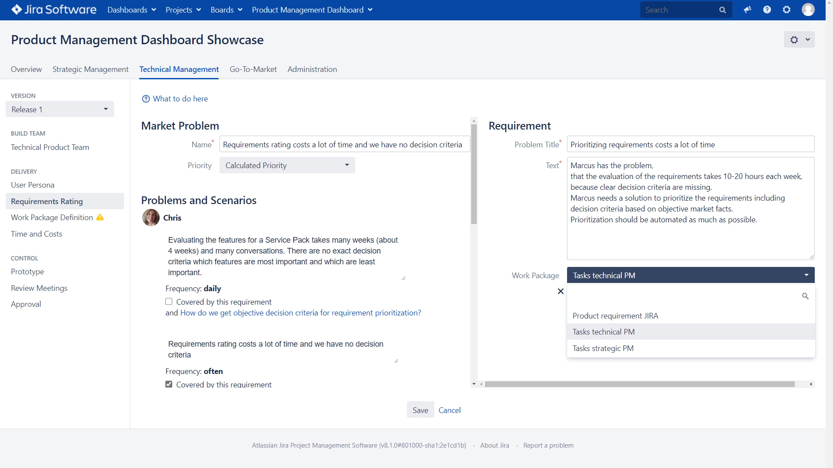Open Jira administration with the gear icon
Screen dimensions: 833x468
(787, 10)
